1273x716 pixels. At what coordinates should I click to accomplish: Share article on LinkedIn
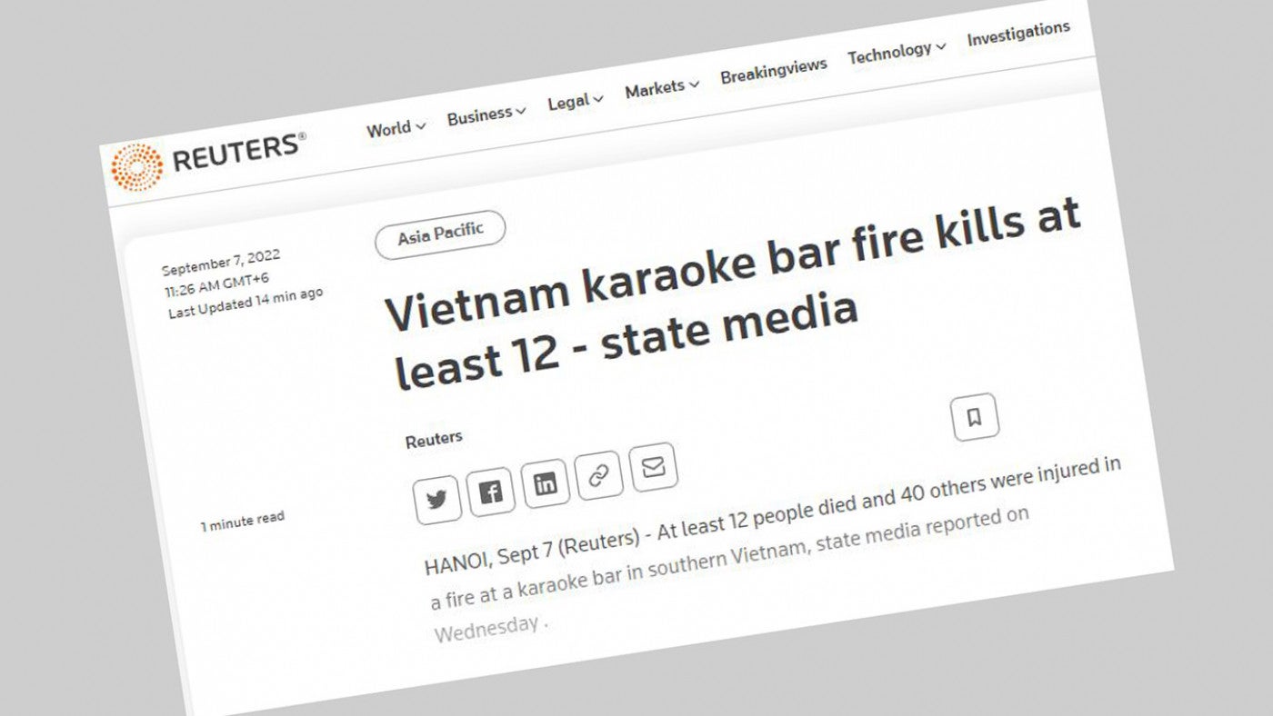545,483
